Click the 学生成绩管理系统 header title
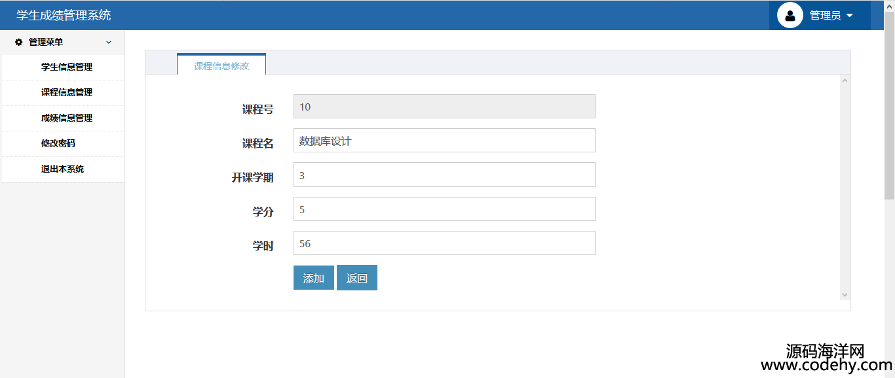The height and width of the screenshot is (378, 895). pyautogui.click(x=64, y=16)
